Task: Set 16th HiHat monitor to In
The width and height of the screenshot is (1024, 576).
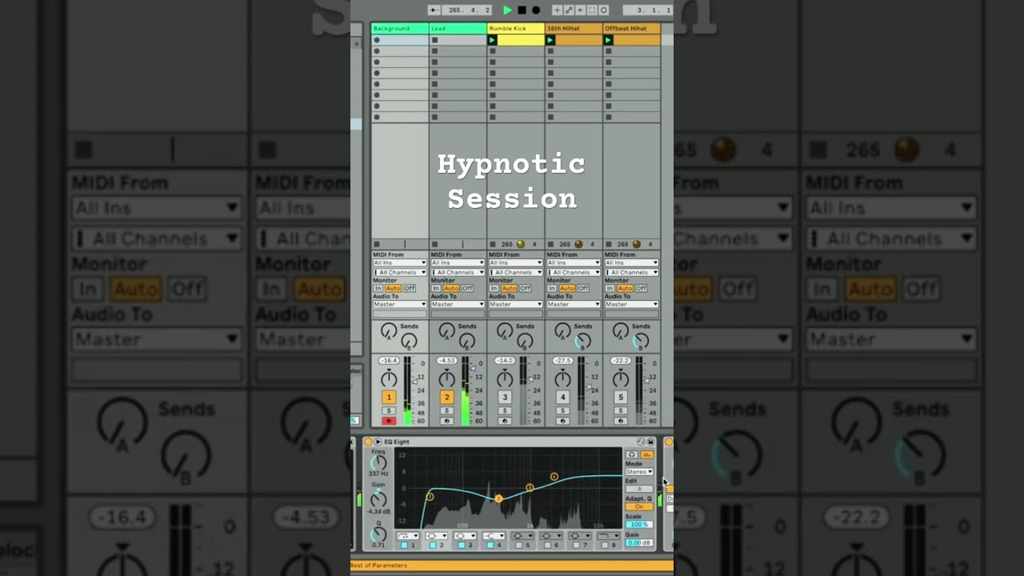Action: click(x=551, y=288)
